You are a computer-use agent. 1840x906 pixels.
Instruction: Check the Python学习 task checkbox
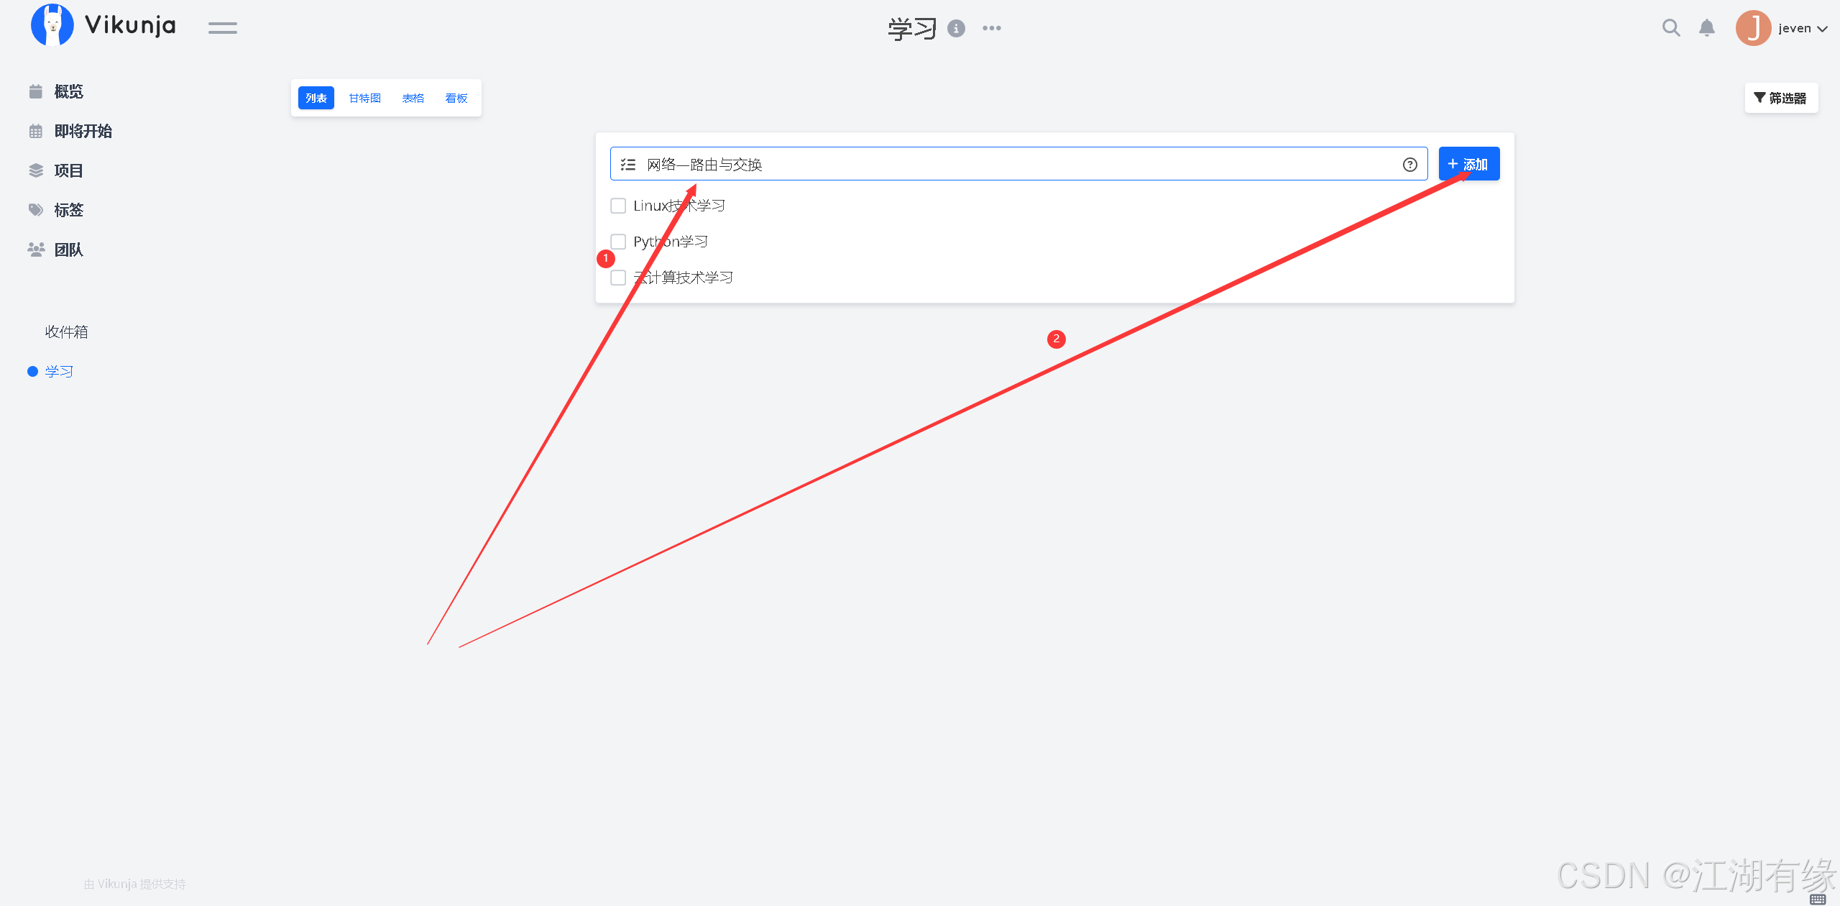tap(618, 242)
